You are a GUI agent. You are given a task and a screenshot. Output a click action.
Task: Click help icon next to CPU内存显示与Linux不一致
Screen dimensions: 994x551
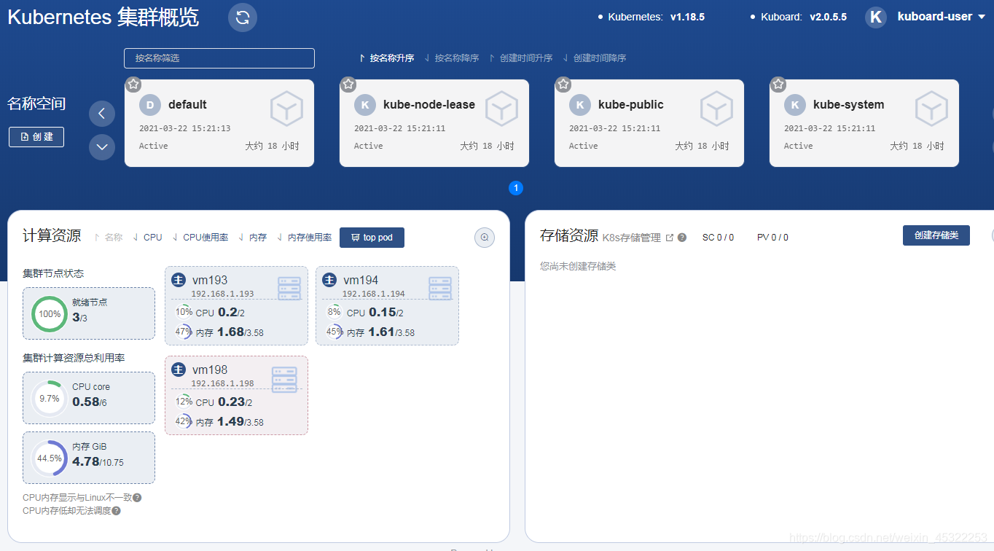[137, 498]
